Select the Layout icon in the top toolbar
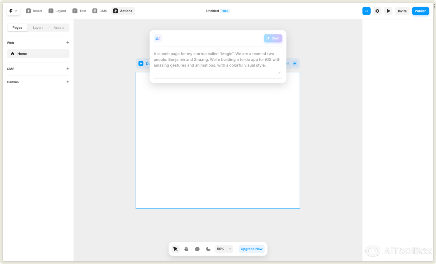The height and width of the screenshot is (264, 436). (51, 11)
